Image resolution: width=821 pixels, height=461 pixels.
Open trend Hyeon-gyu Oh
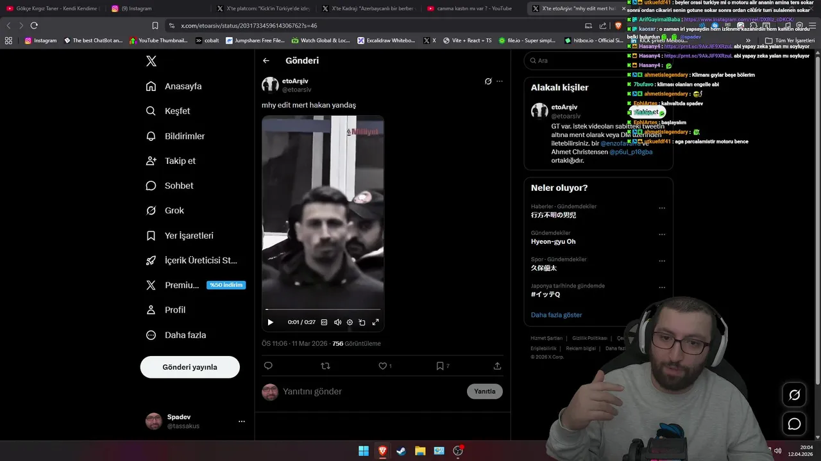tap(553, 241)
